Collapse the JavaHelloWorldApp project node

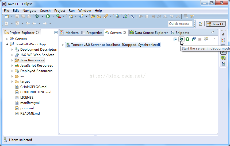[x=7, y=44]
